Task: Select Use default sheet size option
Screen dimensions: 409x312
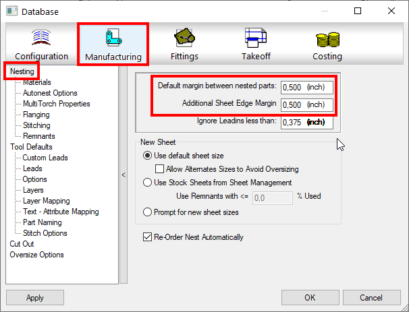Action: 147,156
